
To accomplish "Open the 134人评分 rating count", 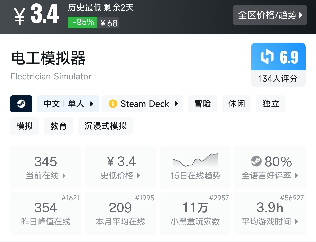I will pyautogui.click(x=278, y=79).
